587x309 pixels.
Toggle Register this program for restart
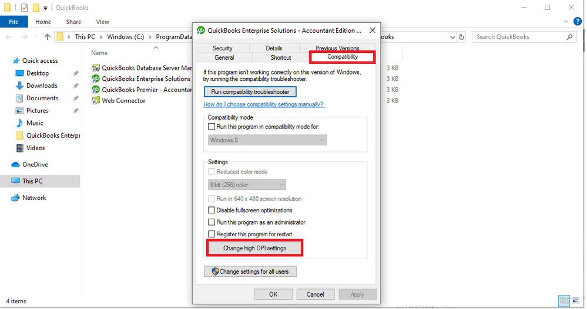212,235
